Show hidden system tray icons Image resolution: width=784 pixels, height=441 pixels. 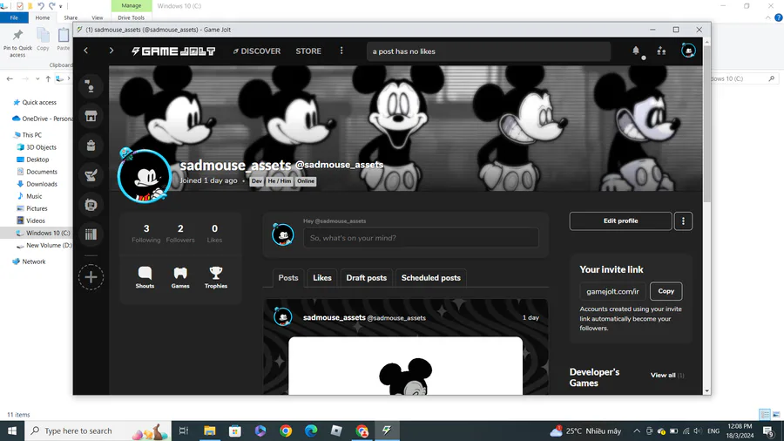point(637,431)
